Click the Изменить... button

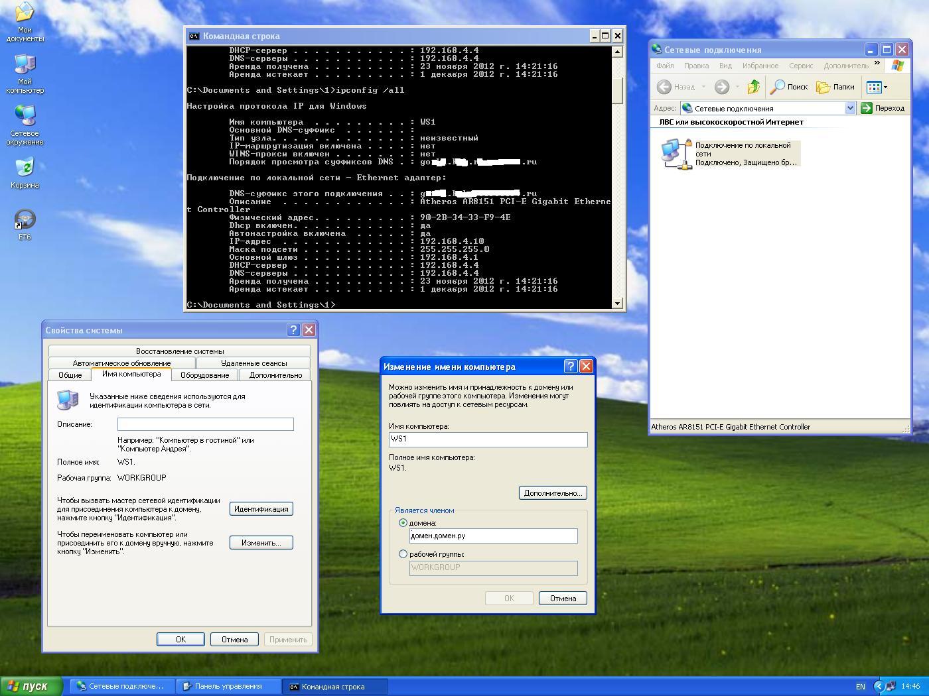[261, 542]
